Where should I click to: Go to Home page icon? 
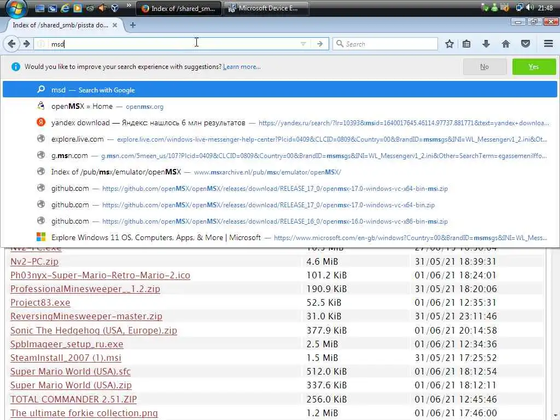click(x=506, y=44)
